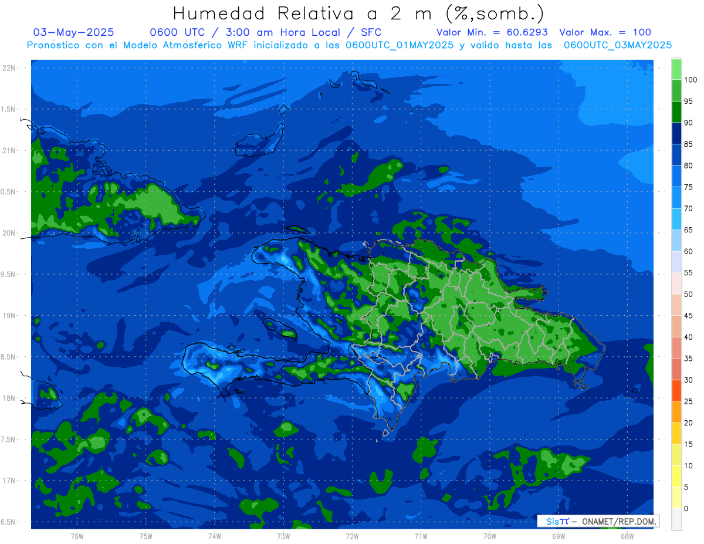Screen dimensions: 704x544
Task: Click the "68W" longitude axis label
Action: click(x=627, y=536)
